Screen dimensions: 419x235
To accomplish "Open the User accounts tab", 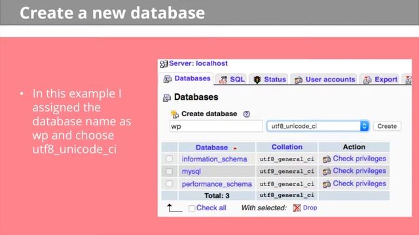I will click(x=325, y=80).
